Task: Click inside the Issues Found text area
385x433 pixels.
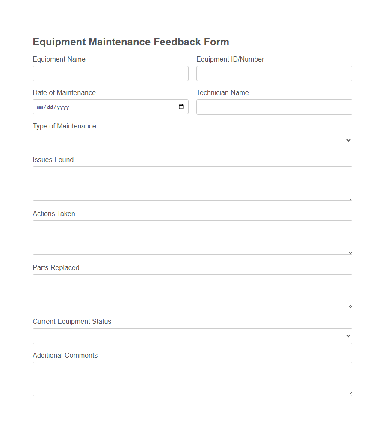Action: (x=192, y=183)
